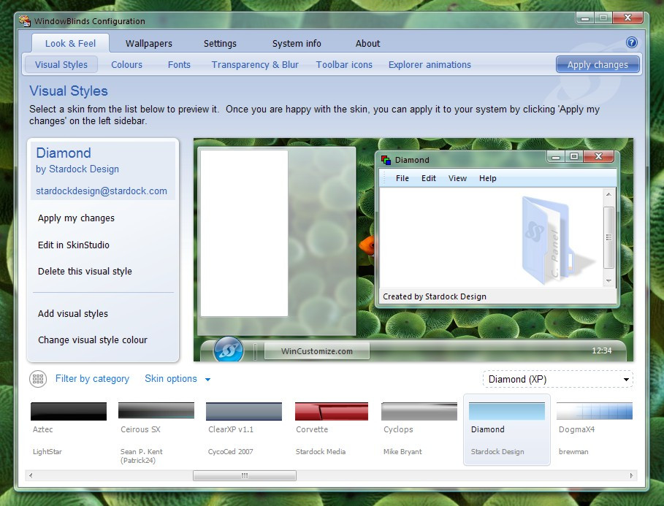664x506 pixels.
Task: Open the Toolbar icons section
Action: [x=344, y=64]
